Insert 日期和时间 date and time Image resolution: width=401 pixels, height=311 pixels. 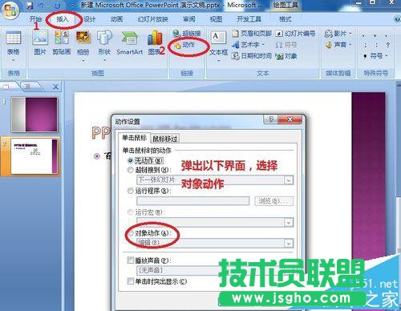[251, 56]
